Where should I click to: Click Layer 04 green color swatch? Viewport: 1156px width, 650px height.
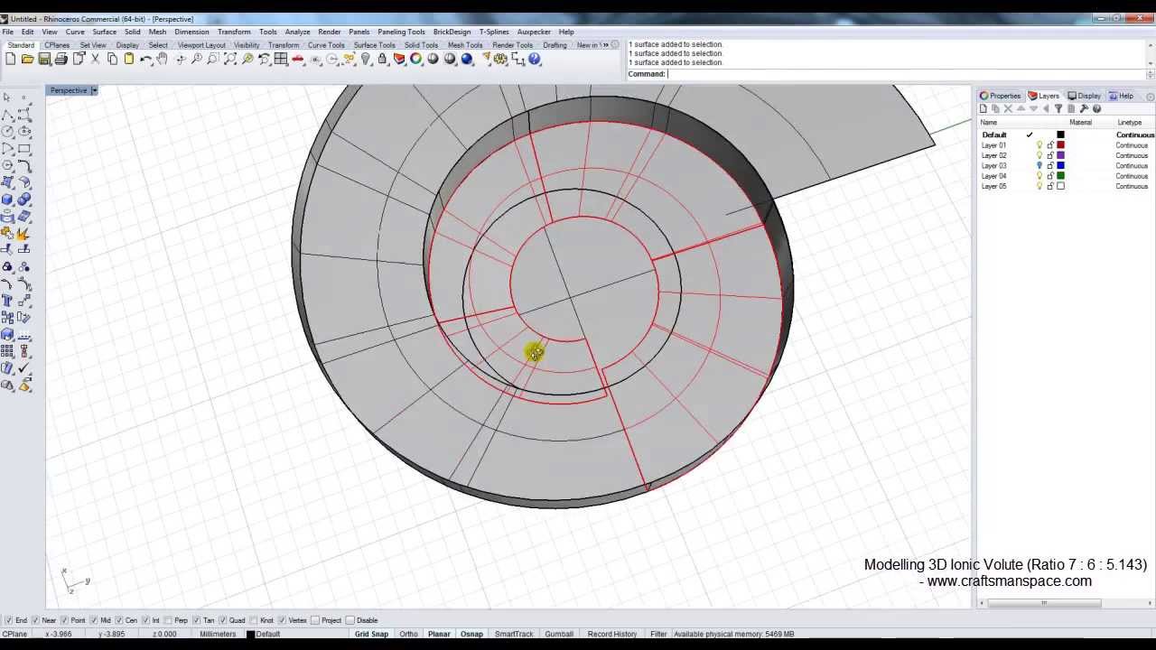1061,176
